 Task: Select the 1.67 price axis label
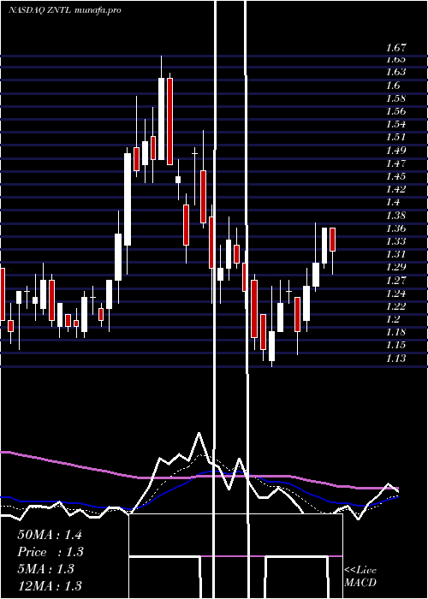click(395, 48)
